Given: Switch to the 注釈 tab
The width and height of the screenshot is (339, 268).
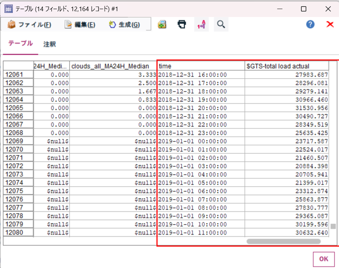Looking at the screenshot, I should click(50, 44).
